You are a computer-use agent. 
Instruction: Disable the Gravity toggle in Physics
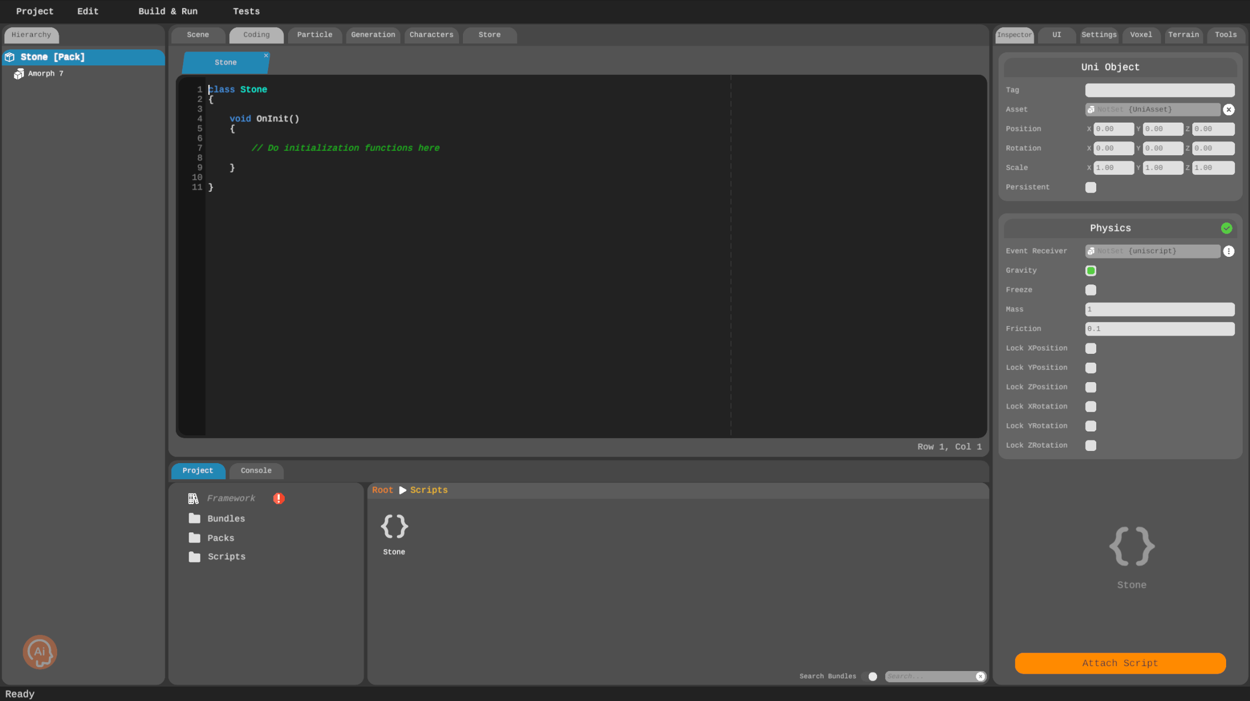(1090, 270)
